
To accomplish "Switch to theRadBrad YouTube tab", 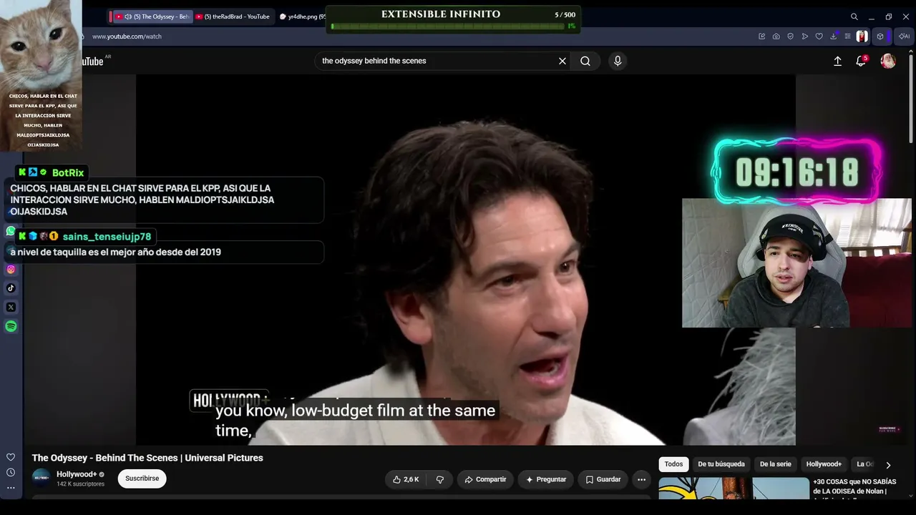I will coord(233,16).
